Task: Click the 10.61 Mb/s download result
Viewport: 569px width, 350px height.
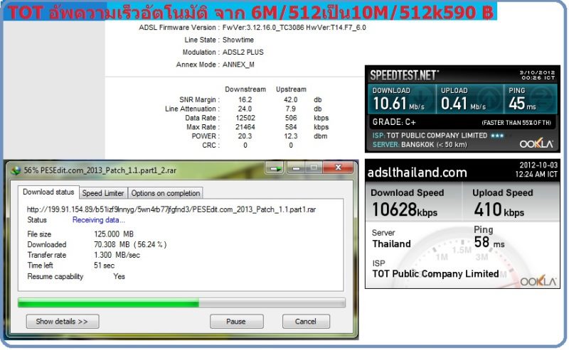Action: (398, 103)
